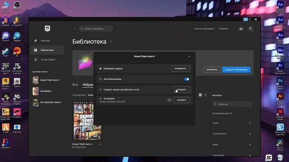The image size is (289, 162).
Task: Switch library to list view
Action: pyautogui.click(x=205, y=95)
